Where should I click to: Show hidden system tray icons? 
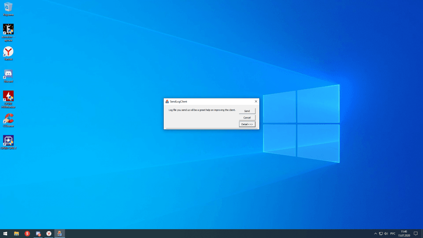coord(375,233)
